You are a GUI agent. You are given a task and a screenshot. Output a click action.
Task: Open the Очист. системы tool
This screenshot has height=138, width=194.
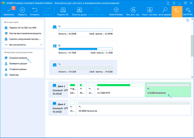(x=150, y=12)
